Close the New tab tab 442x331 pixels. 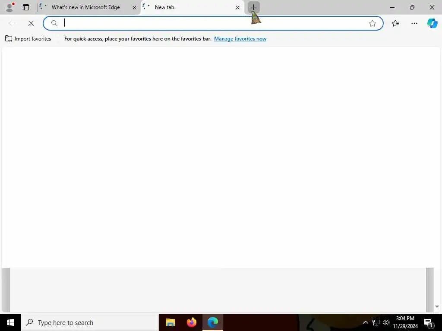(238, 8)
